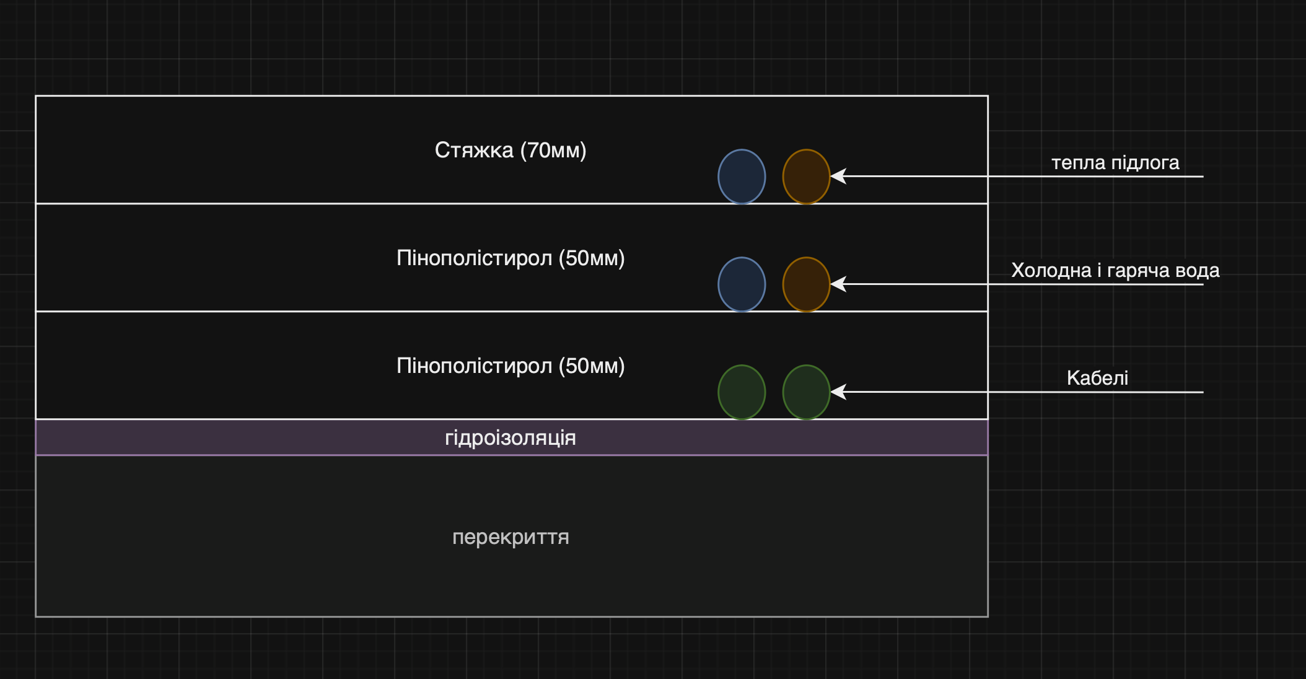Click the upper 'Пінополістирол (50мм)' label
The height and width of the screenshot is (679, 1306).
(x=511, y=258)
